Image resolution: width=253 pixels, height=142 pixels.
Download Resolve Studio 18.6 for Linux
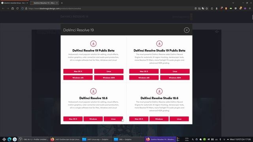[179, 119]
